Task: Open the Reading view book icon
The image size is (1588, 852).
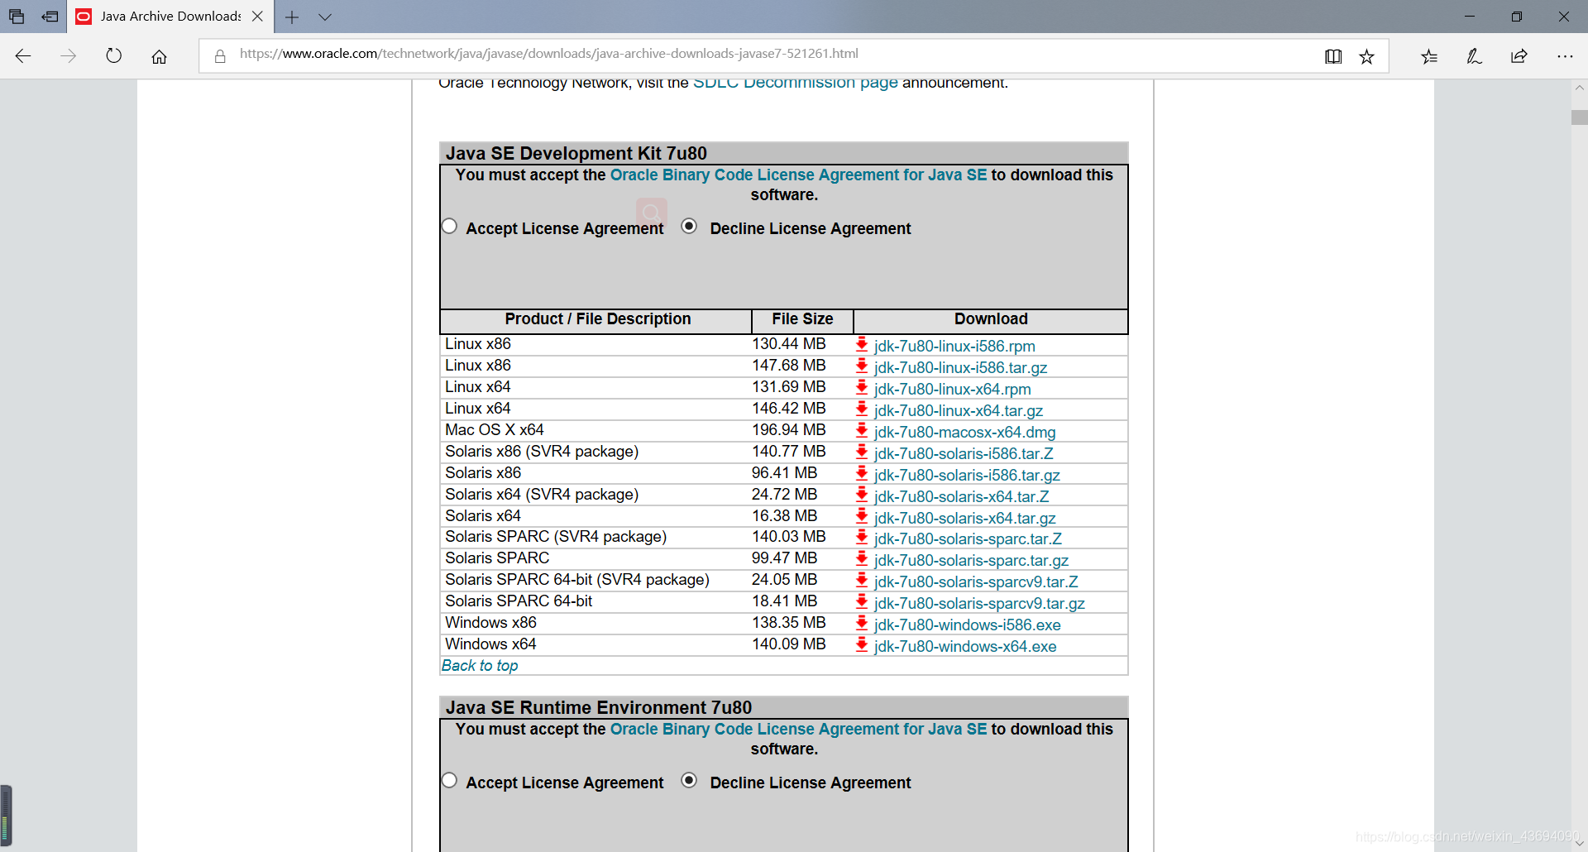Action: (1333, 56)
